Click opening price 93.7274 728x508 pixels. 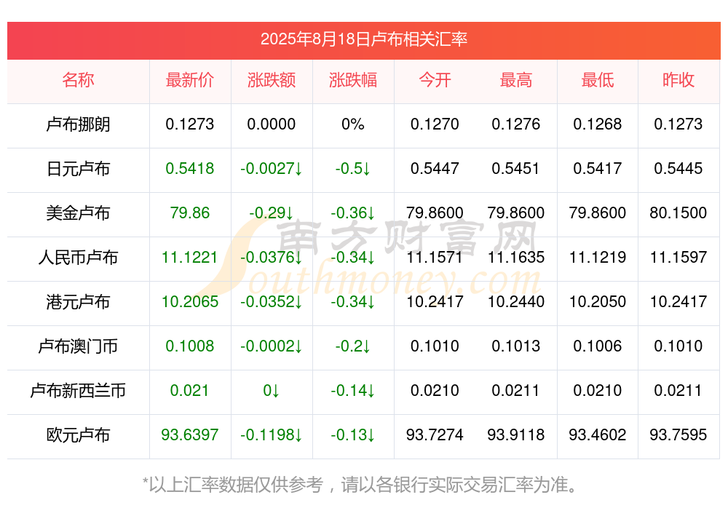(435, 435)
